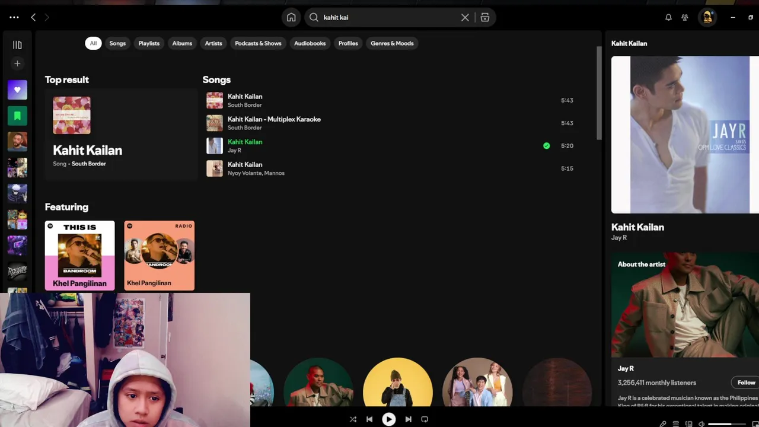
Task: Go back with the left arrow
Action: (33, 17)
